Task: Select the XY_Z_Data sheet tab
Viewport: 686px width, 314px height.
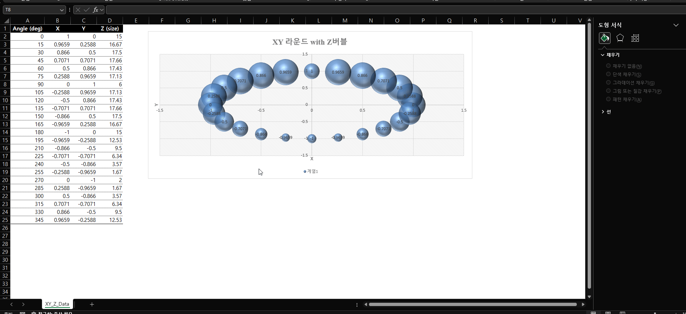Action: (x=57, y=304)
